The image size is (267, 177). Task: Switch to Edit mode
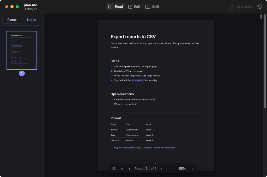coord(134,6)
